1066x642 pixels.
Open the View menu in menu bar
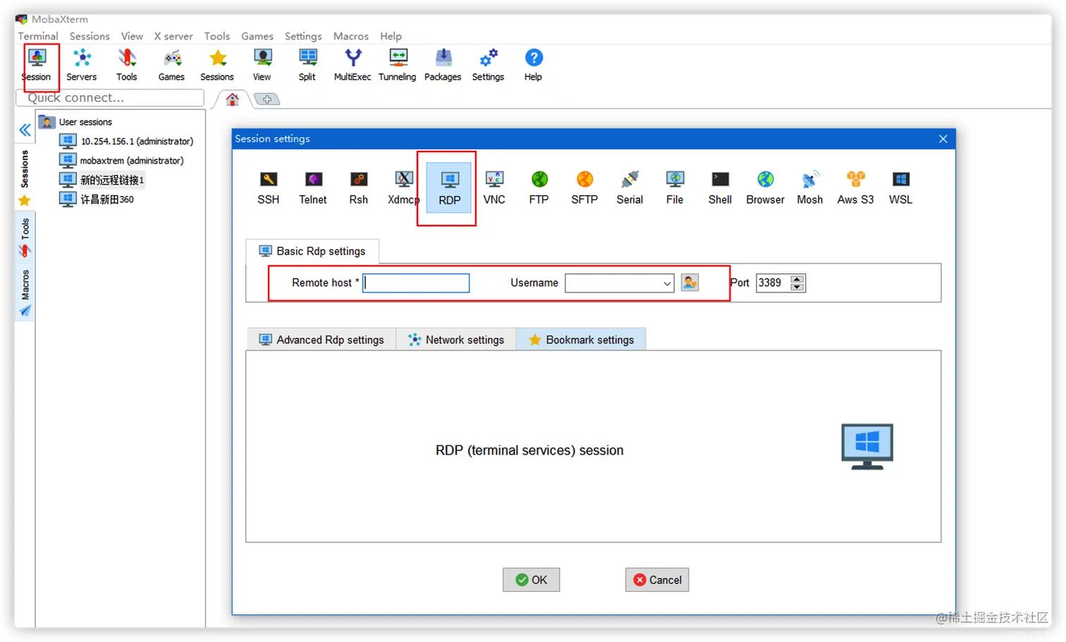[x=132, y=36]
